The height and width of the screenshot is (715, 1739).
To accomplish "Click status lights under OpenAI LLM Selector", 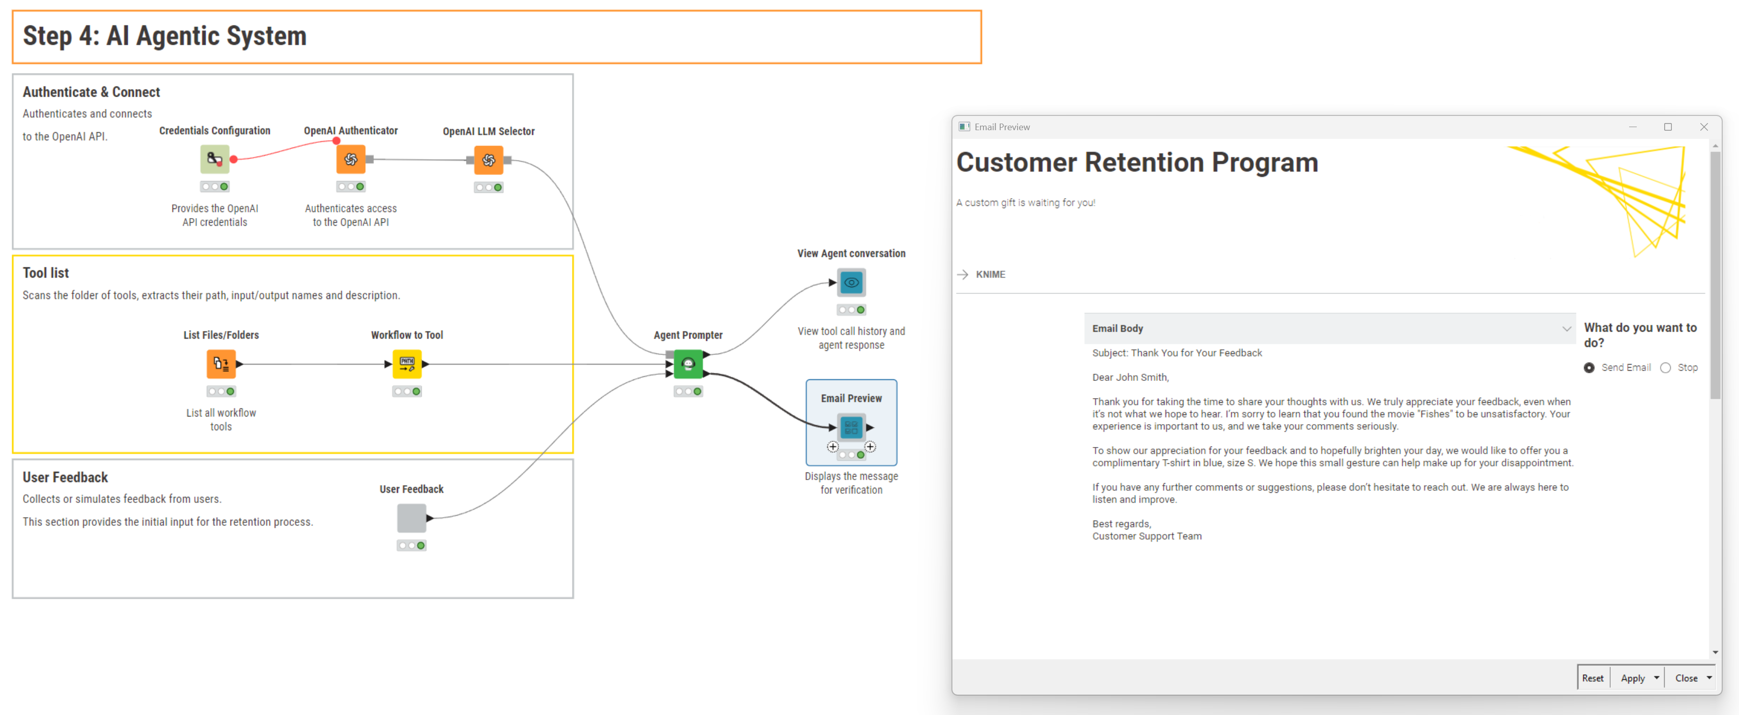I will (489, 188).
